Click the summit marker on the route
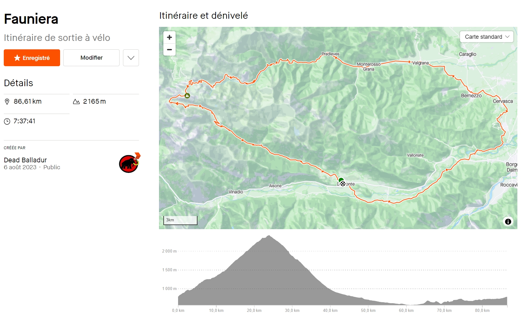This screenshot has height=315, width=523. [187, 96]
